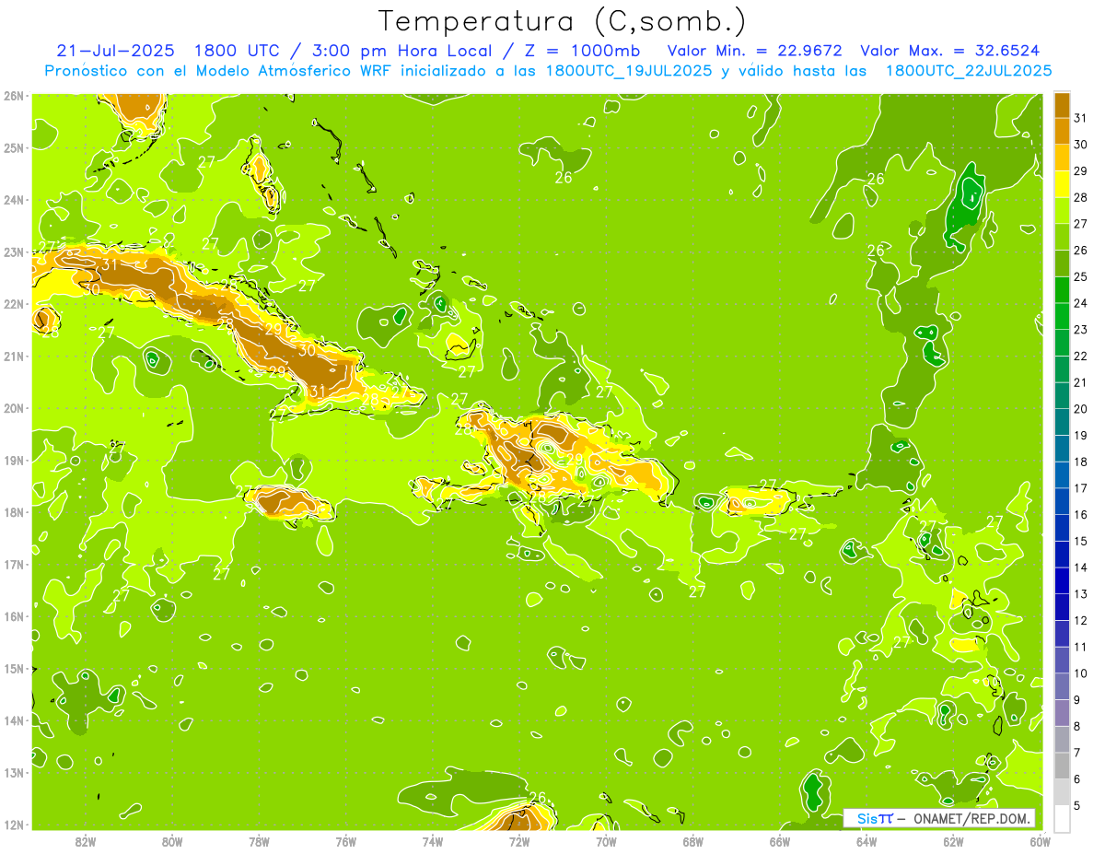Screen dimensions: 1105x854
Task: Click legend value 24
Action: coord(1081,303)
